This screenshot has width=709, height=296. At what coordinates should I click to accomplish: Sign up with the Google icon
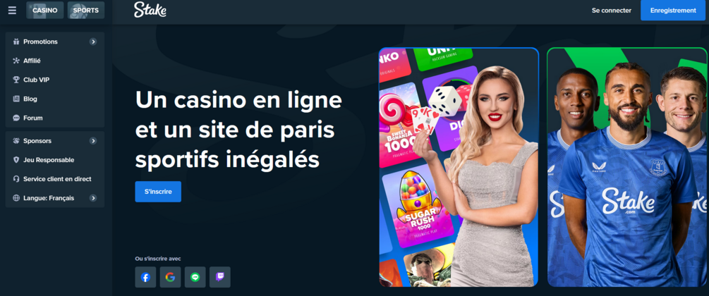(x=171, y=277)
